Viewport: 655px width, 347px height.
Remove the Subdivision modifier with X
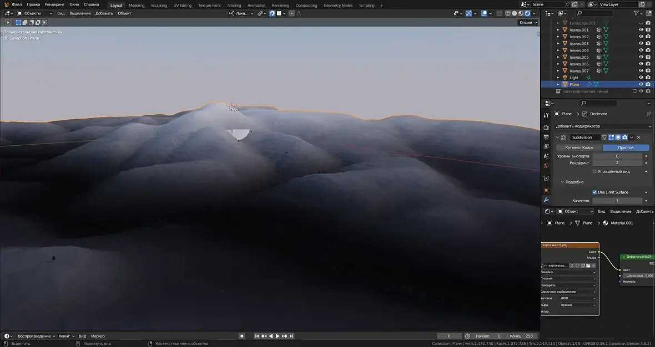pos(639,137)
